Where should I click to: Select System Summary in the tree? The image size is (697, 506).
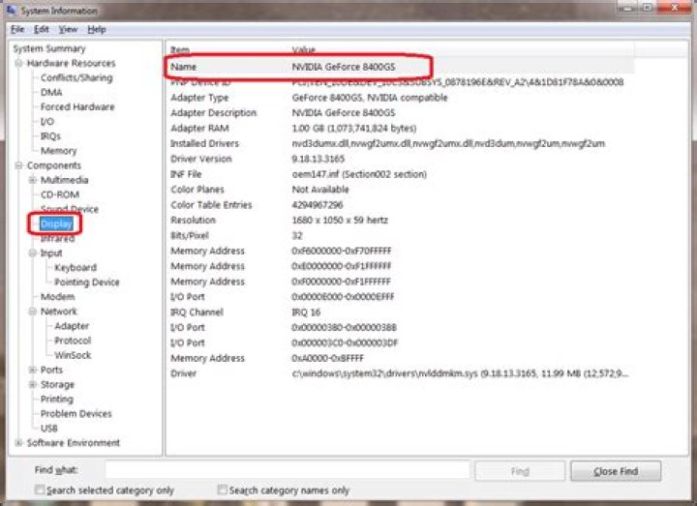click(49, 48)
